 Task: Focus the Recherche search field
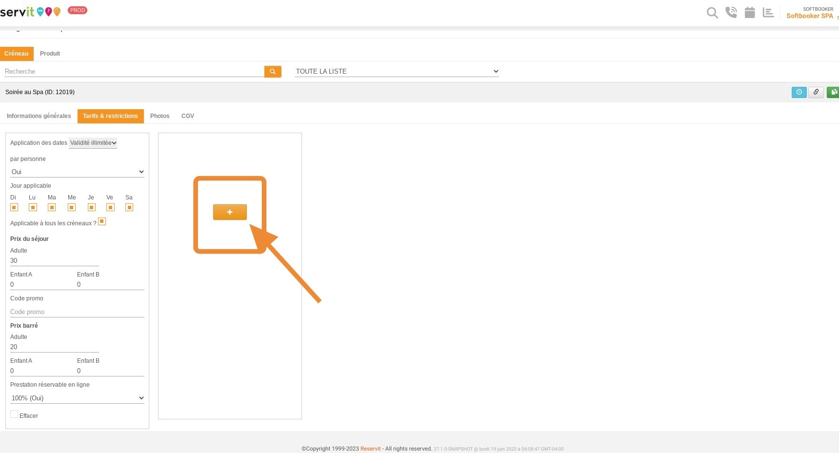pyautogui.click(x=134, y=71)
